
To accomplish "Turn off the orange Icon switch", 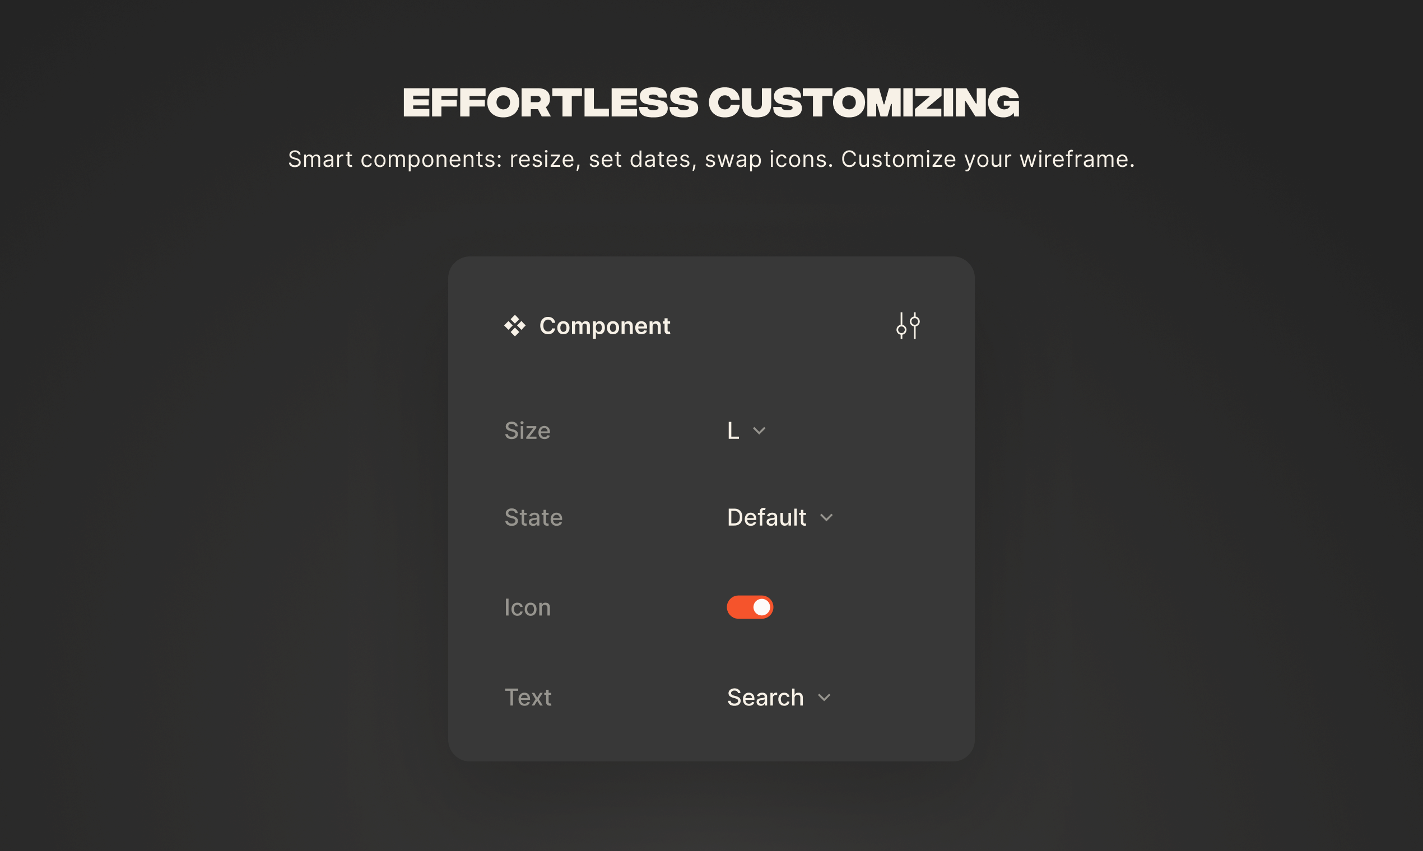I will [750, 607].
